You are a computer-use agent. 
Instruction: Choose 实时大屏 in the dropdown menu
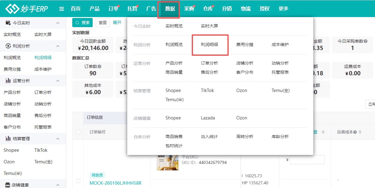209,26
